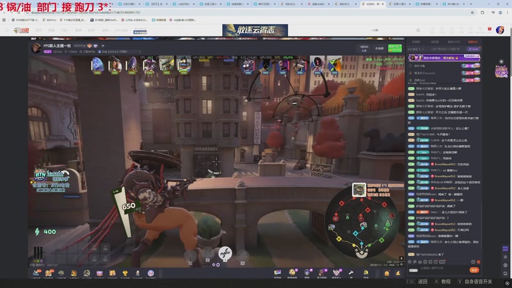Click the 全站榜 button above the video
This screenshot has width=512, height=288.
(379, 49)
